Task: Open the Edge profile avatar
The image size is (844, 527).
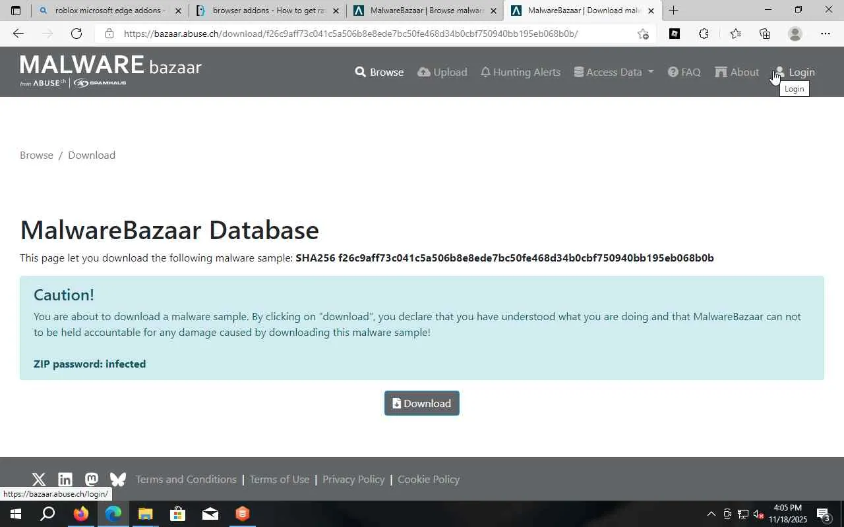Action: click(x=795, y=34)
